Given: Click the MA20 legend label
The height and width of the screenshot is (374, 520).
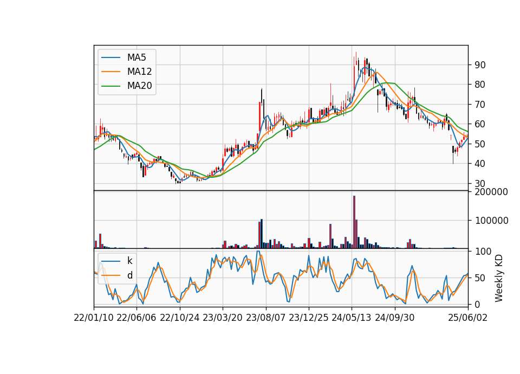Looking at the screenshot, I should (139, 86).
